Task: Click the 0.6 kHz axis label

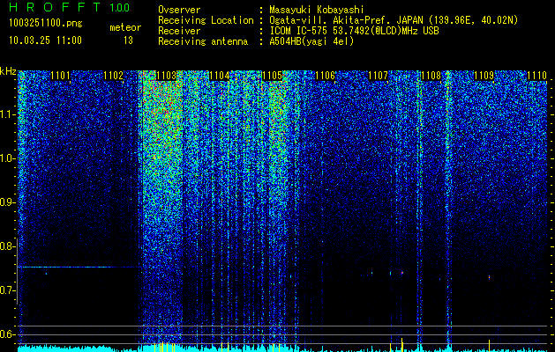Action: (7, 334)
